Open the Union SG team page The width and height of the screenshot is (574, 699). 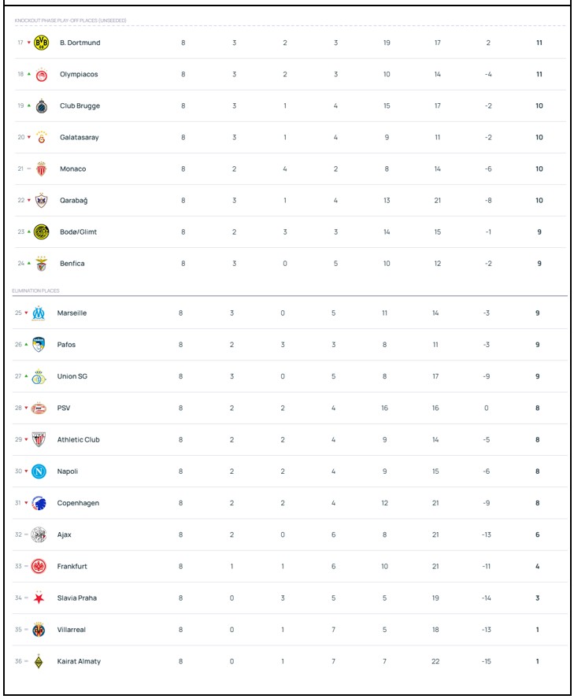(x=72, y=376)
